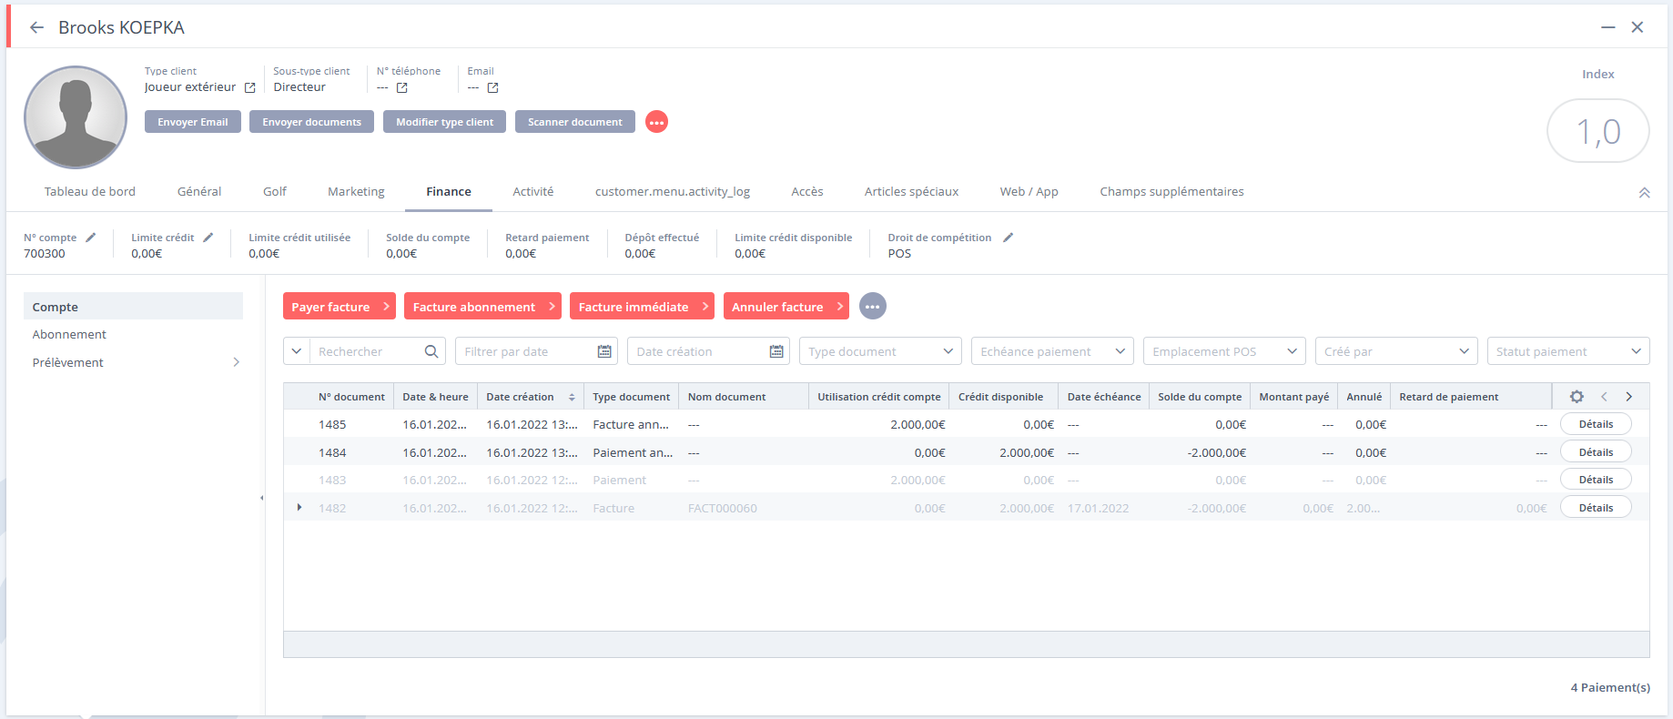1673x719 pixels.
Task: Click the search magnifier icon in Rechercher
Action: 431,351
